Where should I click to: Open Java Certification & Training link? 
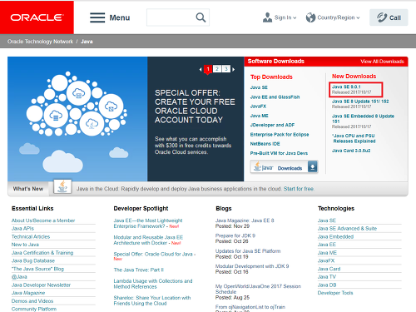42,253
